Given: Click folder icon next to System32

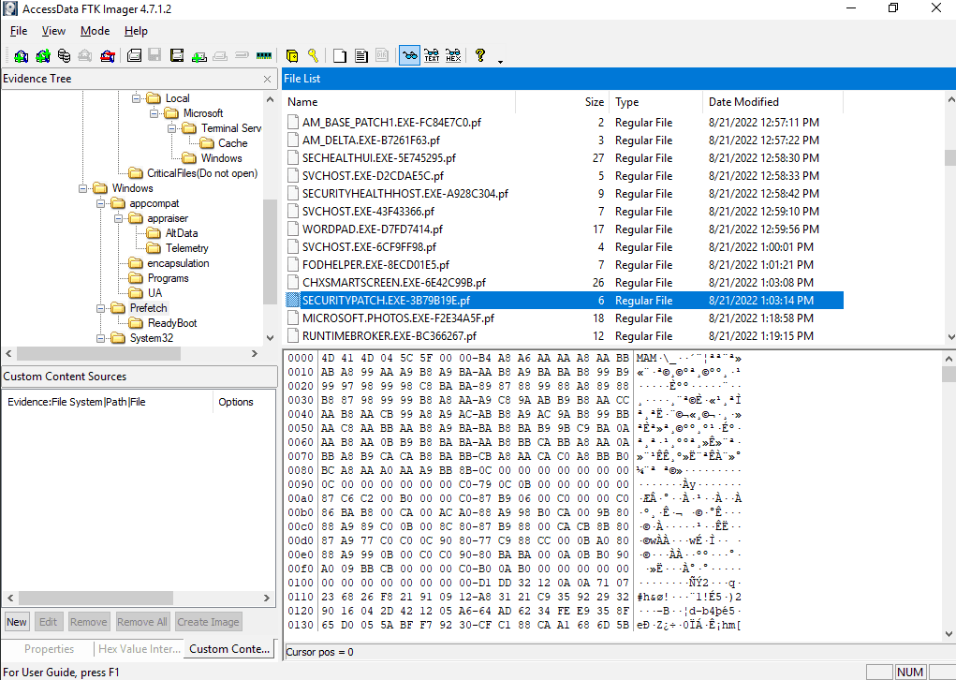Looking at the screenshot, I should [118, 338].
